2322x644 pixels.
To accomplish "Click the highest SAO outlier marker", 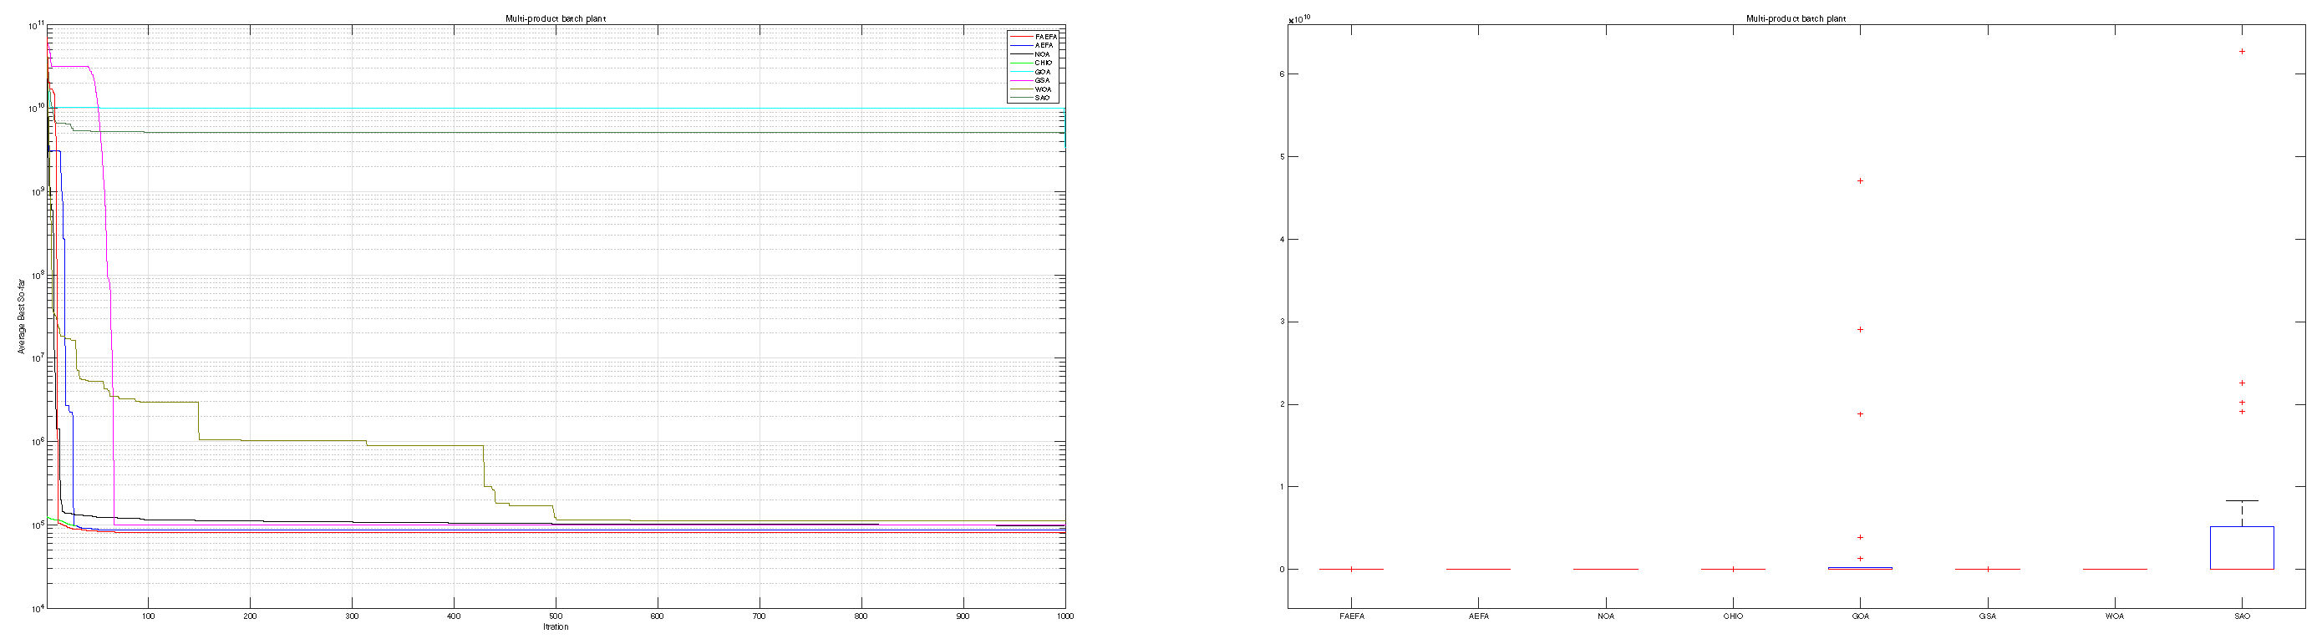I will (x=2242, y=51).
